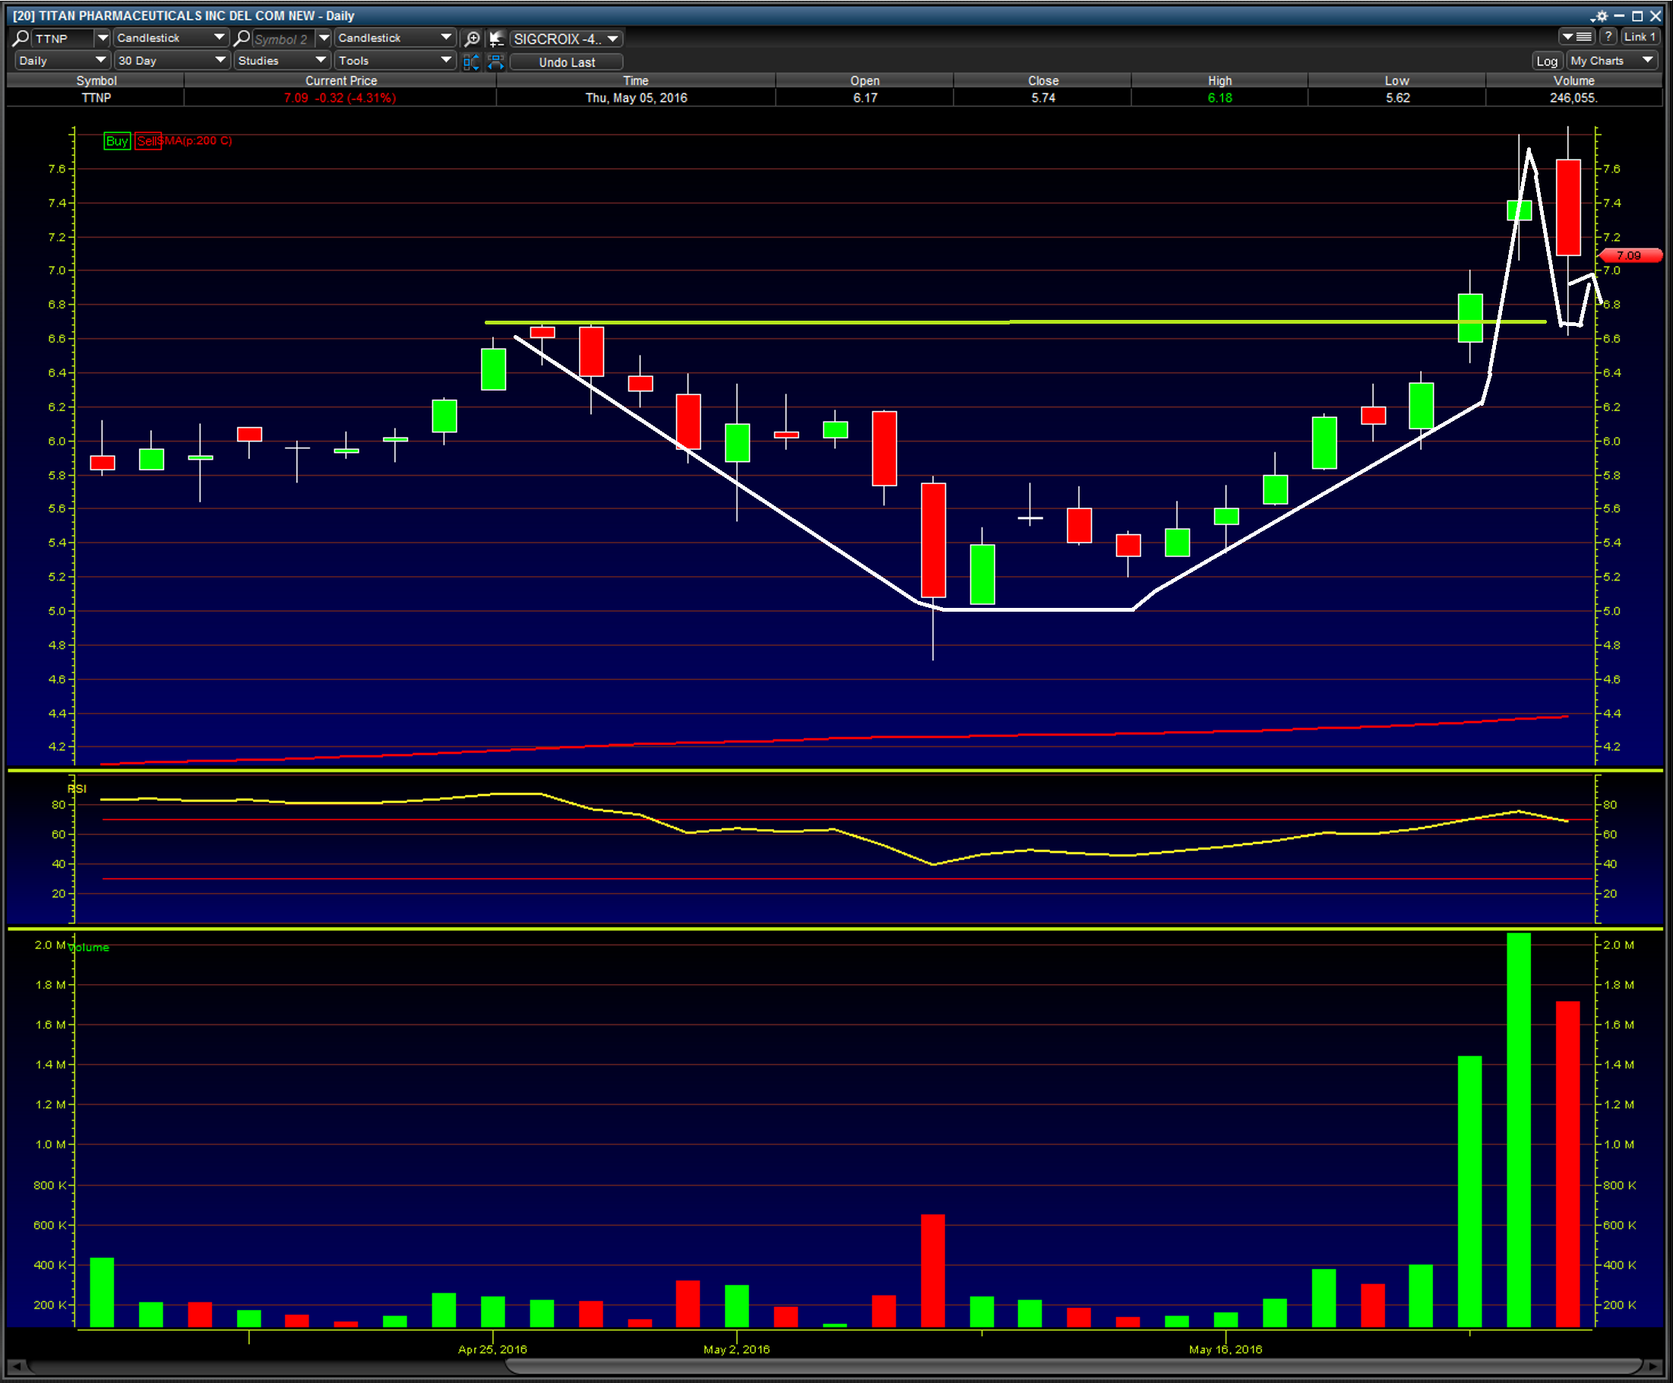Screen dimensions: 1673x1383
Task: Click the Link 1 button
Action: (1639, 36)
